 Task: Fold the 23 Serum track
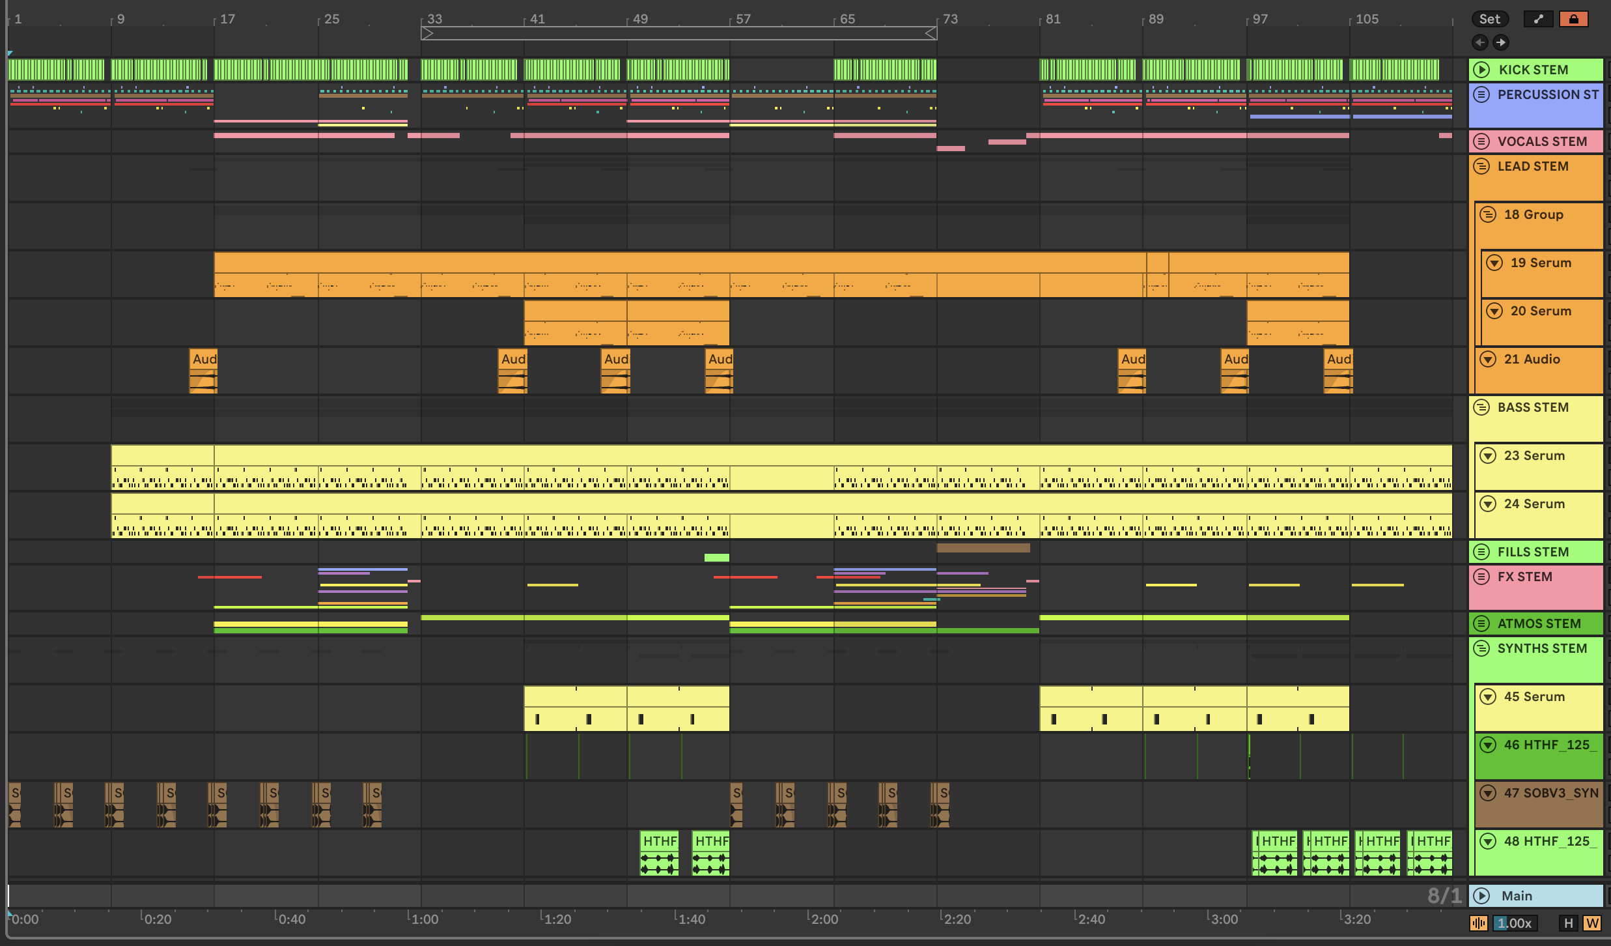point(1489,455)
